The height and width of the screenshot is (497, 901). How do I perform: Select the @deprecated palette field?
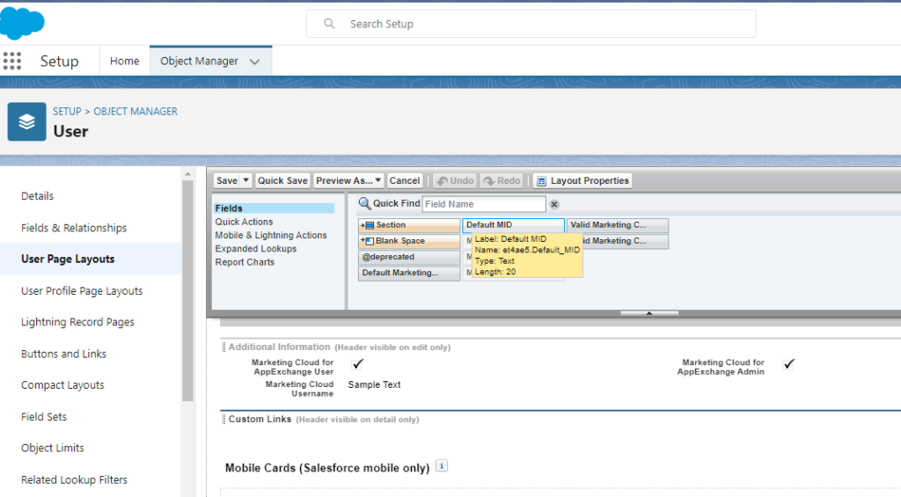click(409, 257)
